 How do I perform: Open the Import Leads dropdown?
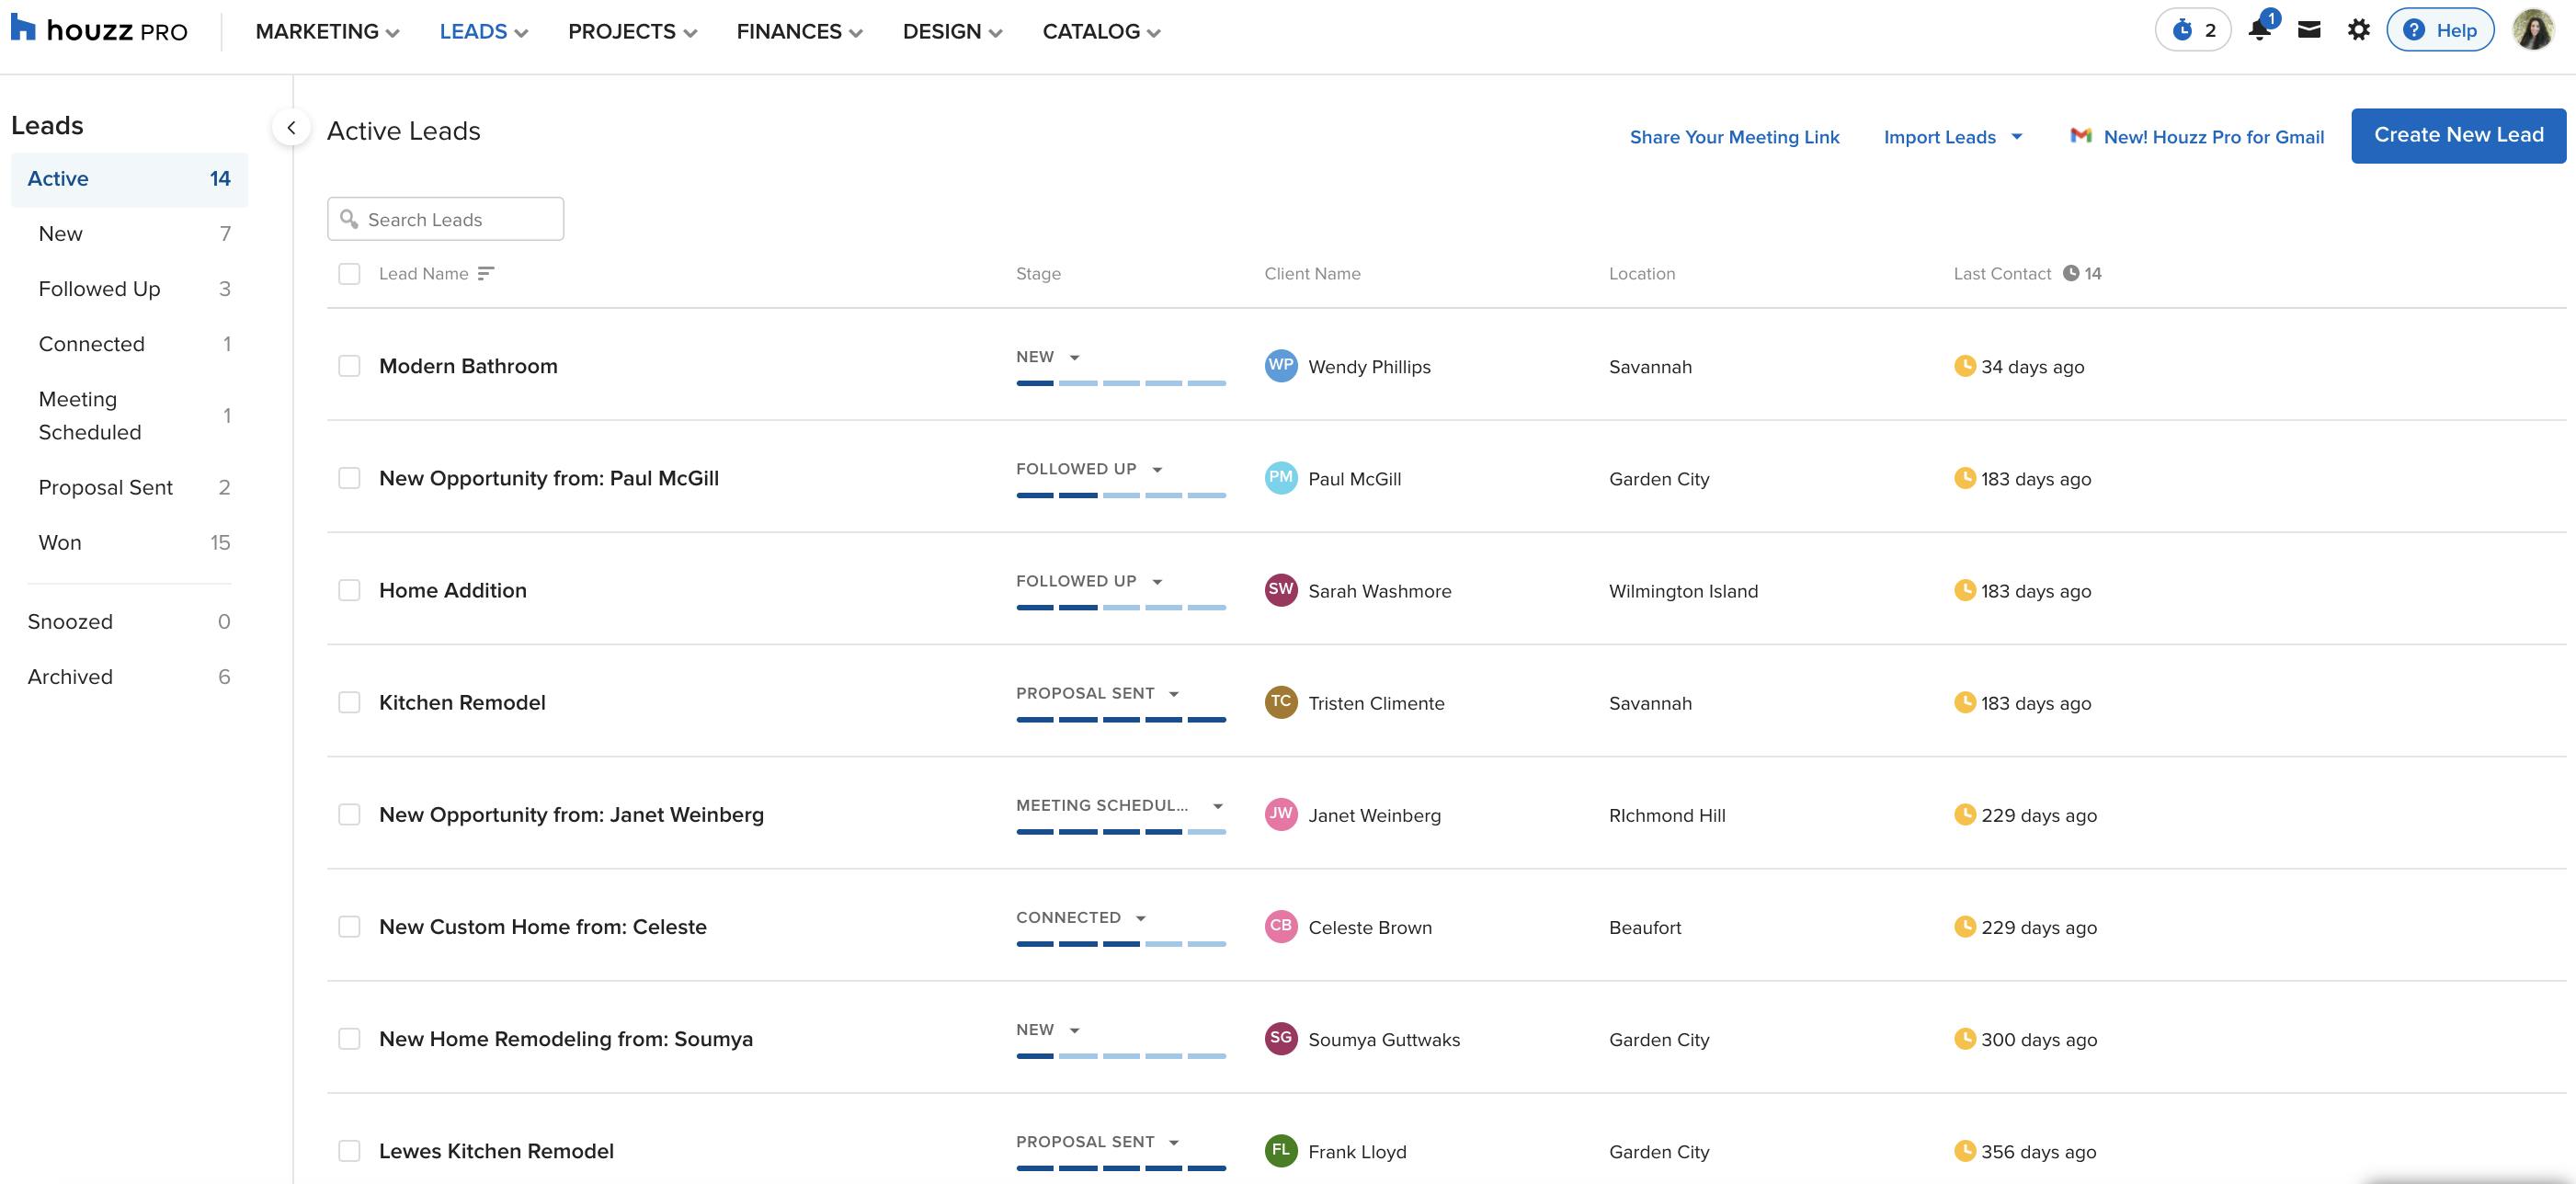pos(1951,137)
